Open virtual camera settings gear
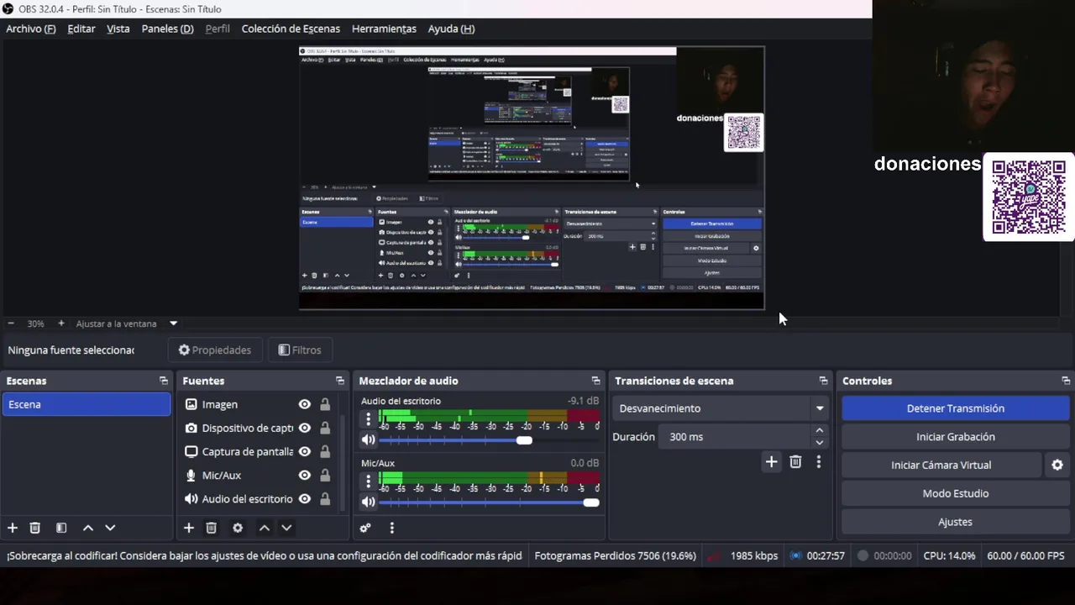The height and width of the screenshot is (605, 1075). coord(1057,465)
